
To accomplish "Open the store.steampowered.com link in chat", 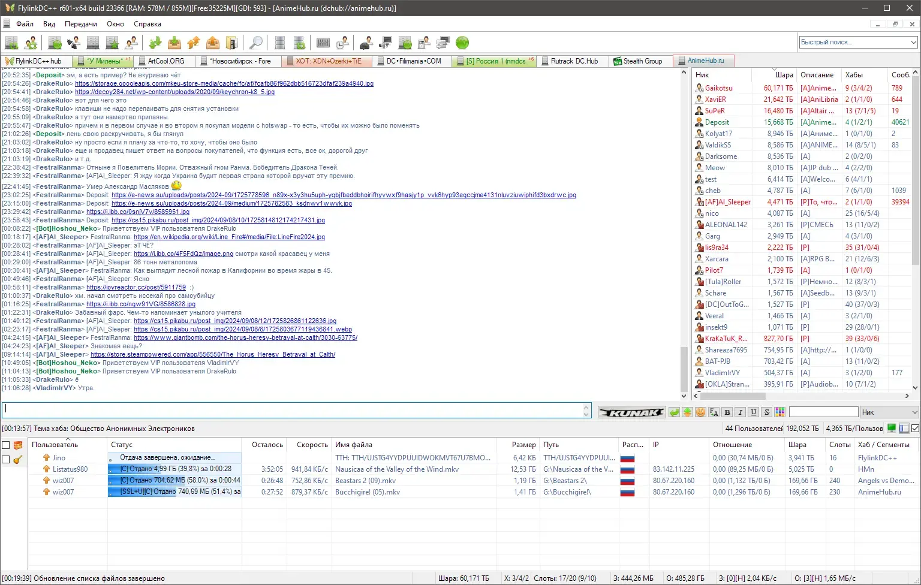I will pyautogui.click(x=213, y=354).
